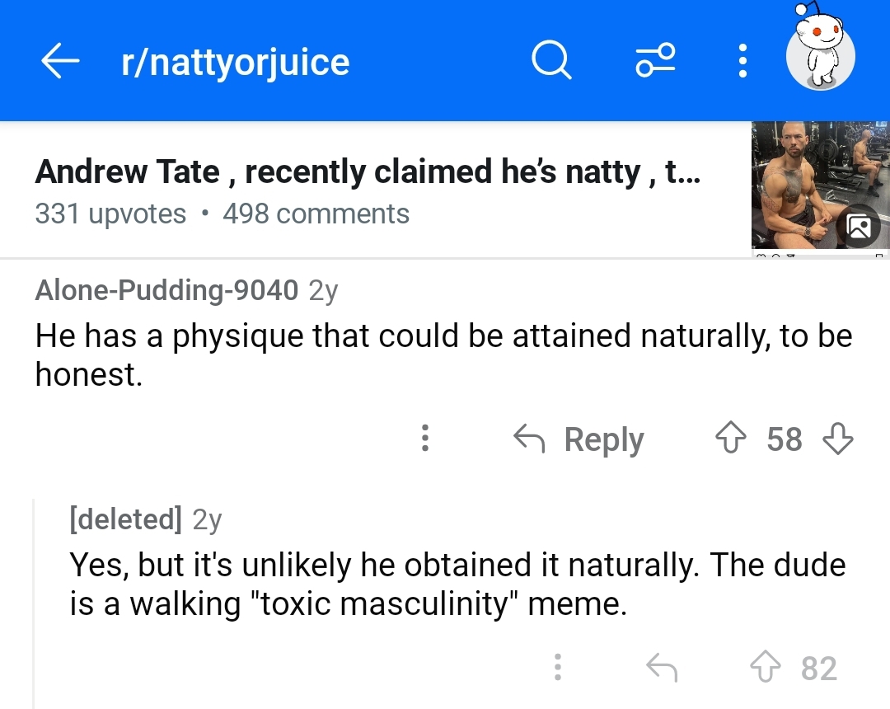Upvote Alone-Pudding-9040's comment
This screenshot has height=709, width=890.
pos(730,439)
